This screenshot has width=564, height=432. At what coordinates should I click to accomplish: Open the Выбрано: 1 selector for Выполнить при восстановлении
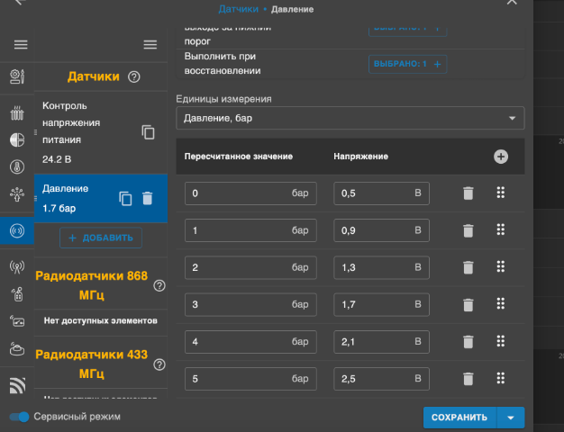[407, 64]
